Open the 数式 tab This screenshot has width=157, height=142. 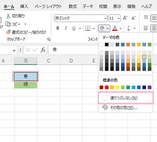click(x=73, y=6)
